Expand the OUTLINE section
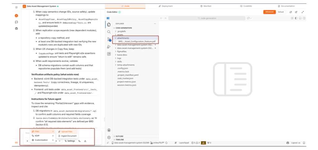This screenshot has height=150, width=318. coord(119,136)
